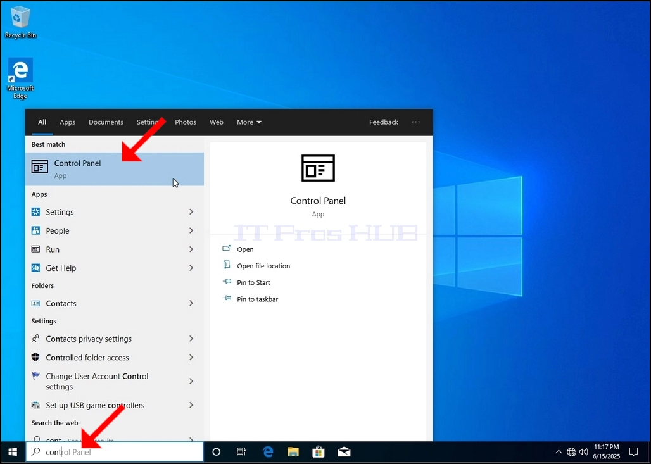
Task: Click Open in Control Panel preview
Action: coord(245,249)
